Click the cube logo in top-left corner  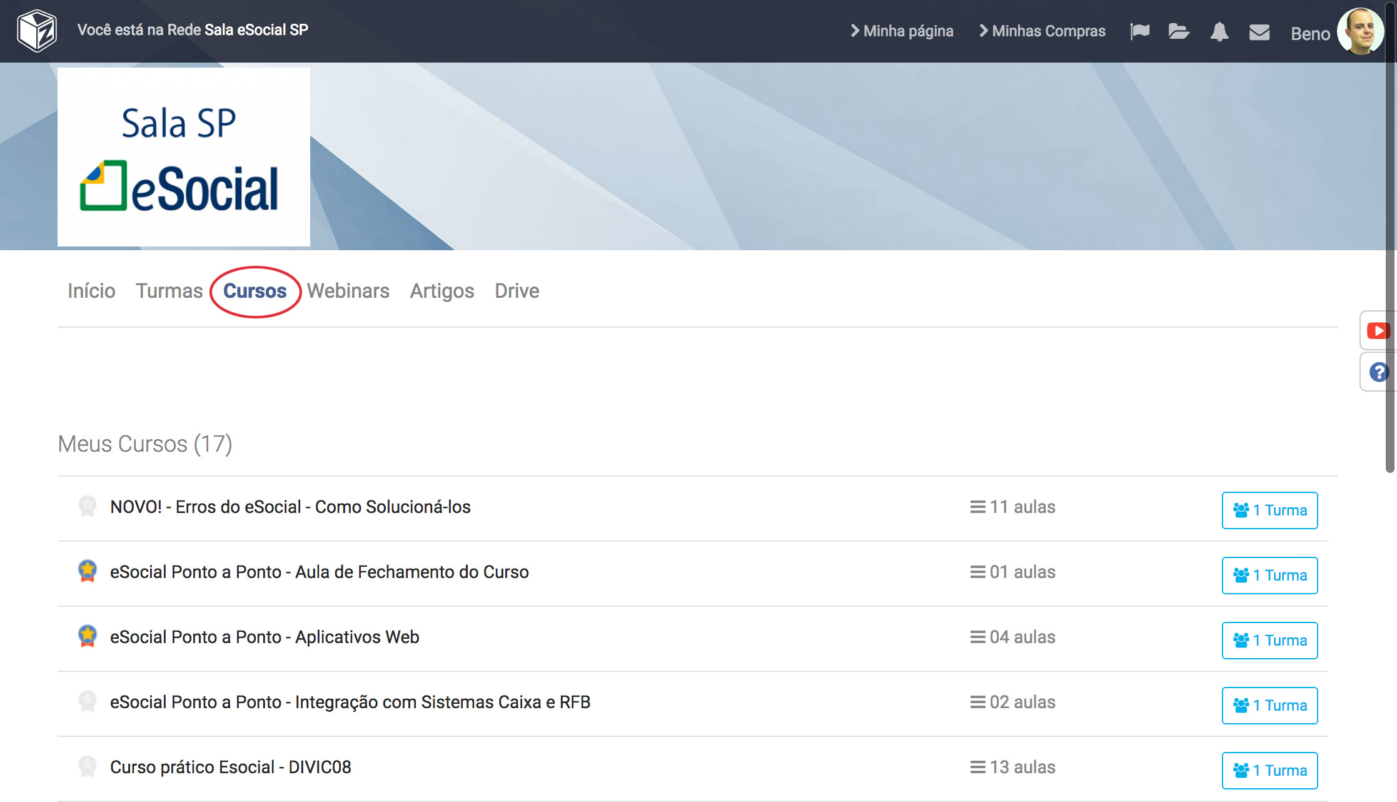click(x=37, y=31)
